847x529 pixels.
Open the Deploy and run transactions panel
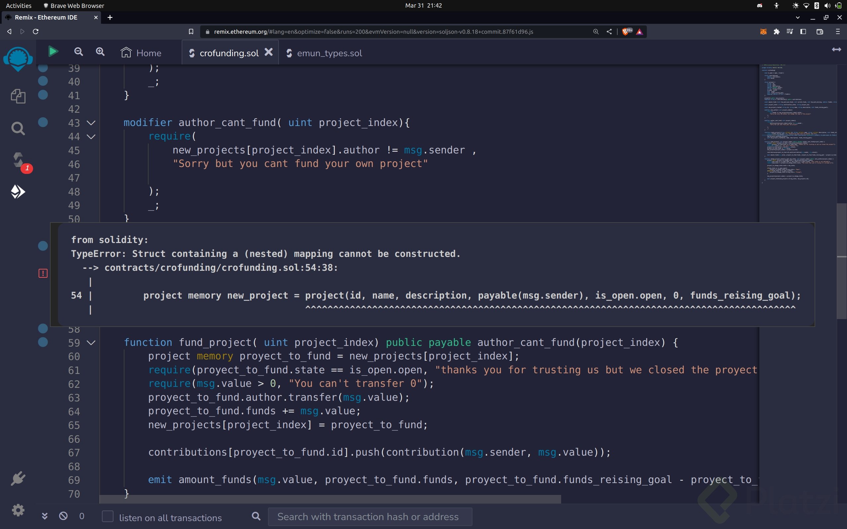coord(18,191)
